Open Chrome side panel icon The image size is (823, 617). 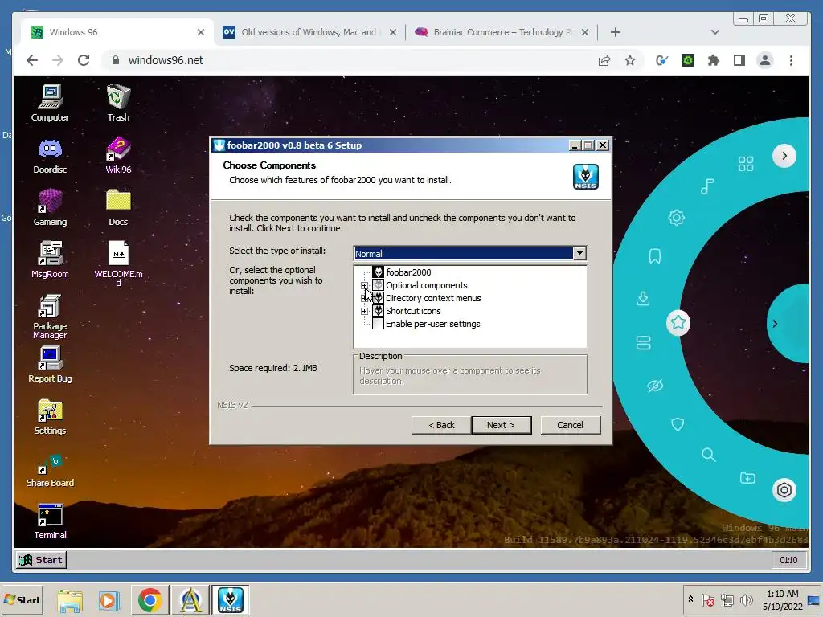click(x=739, y=60)
